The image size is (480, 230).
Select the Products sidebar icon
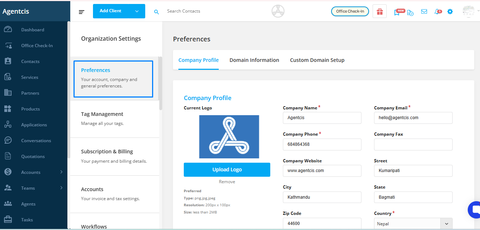pos(8,109)
